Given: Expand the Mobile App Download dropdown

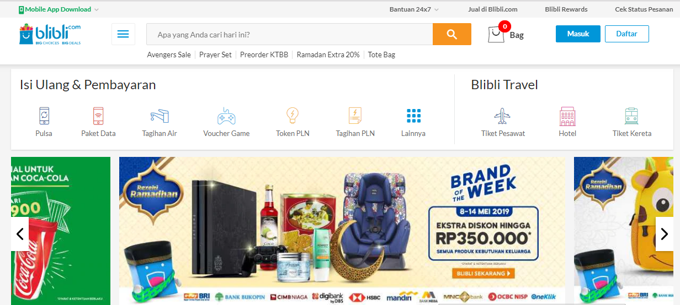Looking at the screenshot, I should [59, 9].
